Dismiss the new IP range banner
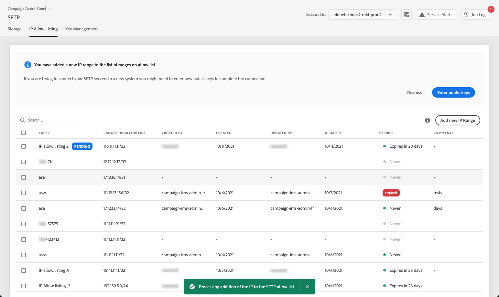499x297 pixels. point(414,92)
